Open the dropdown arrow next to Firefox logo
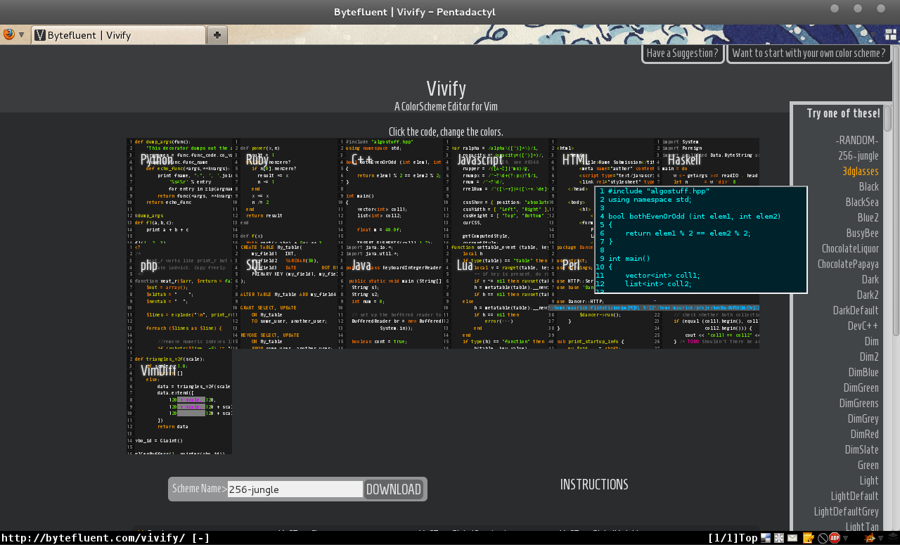This screenshot has height=545, width=900. pyautogui.click(x=22, y=35)
